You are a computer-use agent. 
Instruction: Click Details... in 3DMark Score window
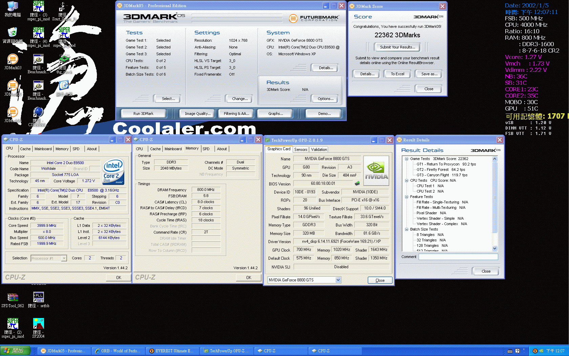tap(367, 74)
